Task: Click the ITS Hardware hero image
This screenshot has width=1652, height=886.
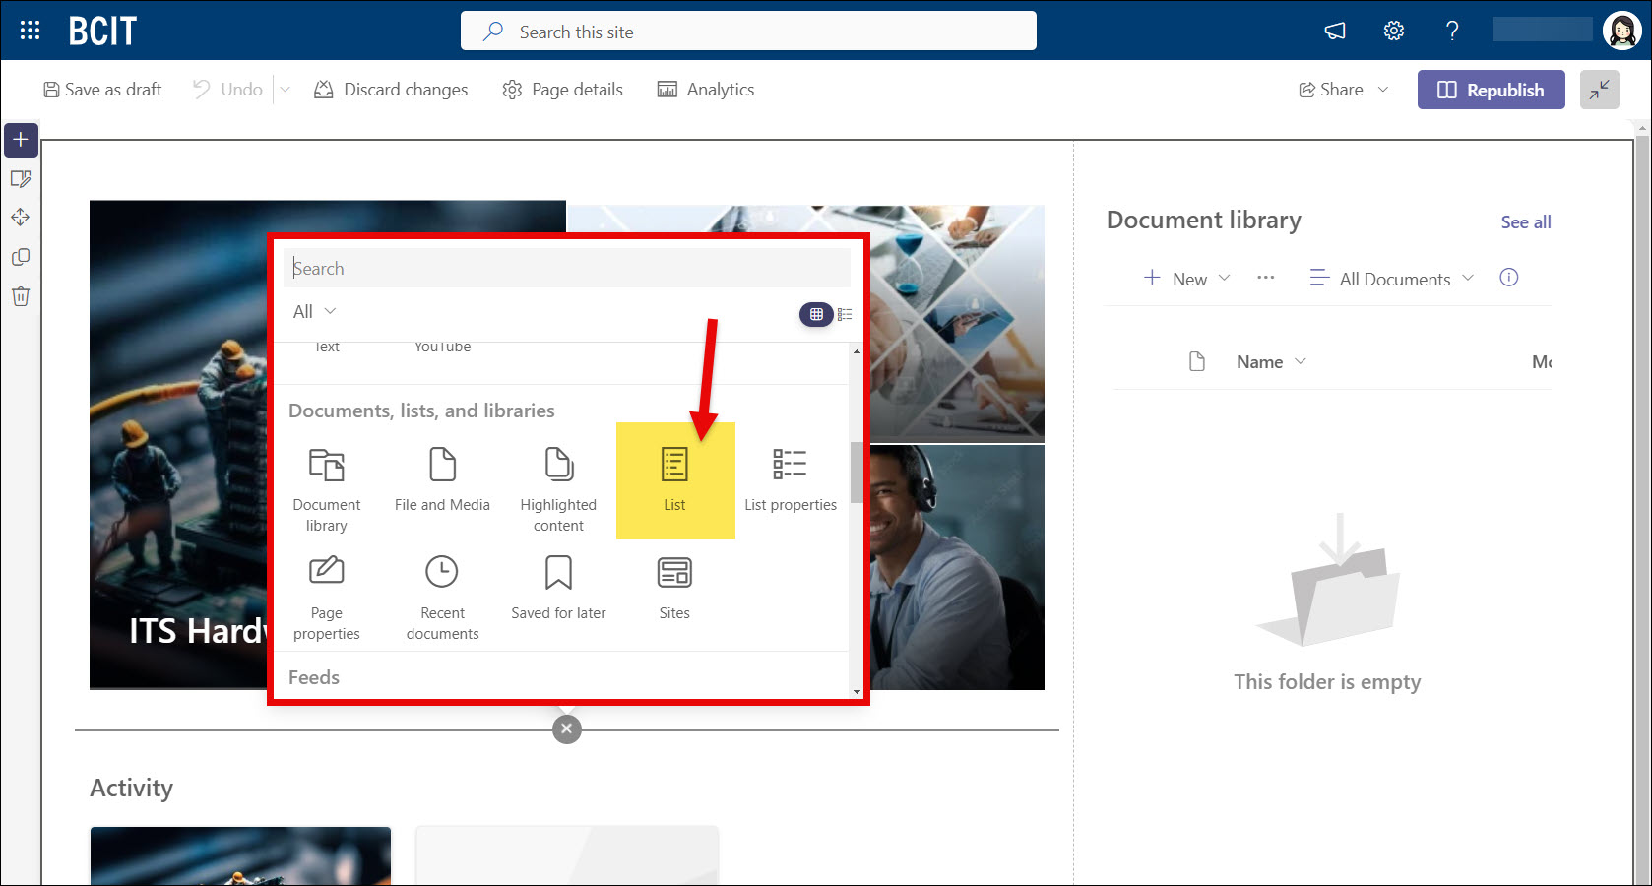Action: click(179, 445)
